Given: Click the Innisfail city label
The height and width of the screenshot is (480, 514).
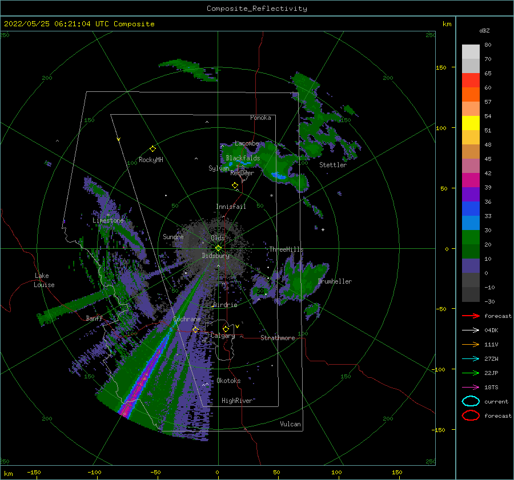Looking at the screenshot, I should [231, 207].
